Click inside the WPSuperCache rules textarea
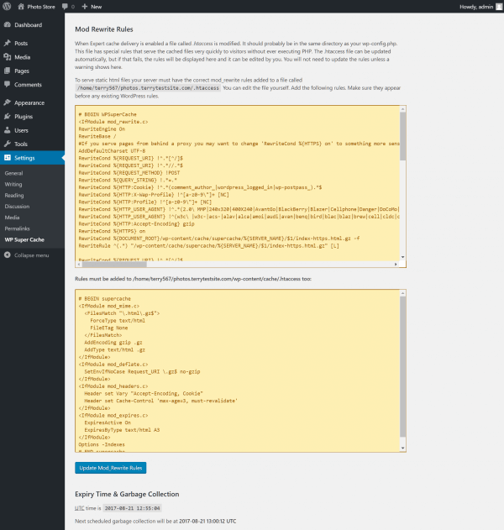504x530 pixels. coord(237,184)
